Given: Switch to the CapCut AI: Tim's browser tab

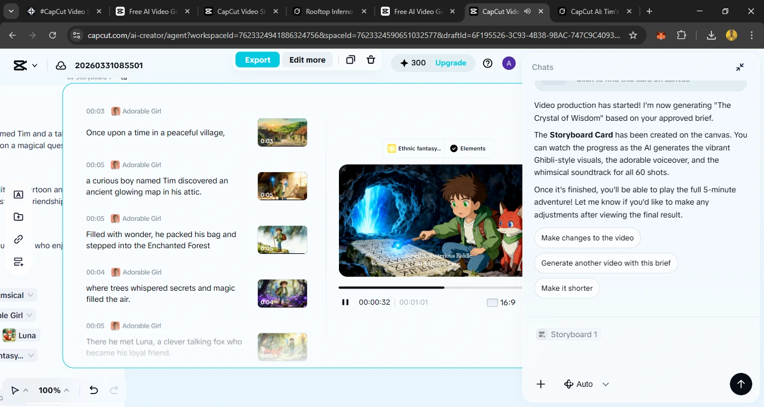Looking at the screenshot, I should click(x=595, y=11).
